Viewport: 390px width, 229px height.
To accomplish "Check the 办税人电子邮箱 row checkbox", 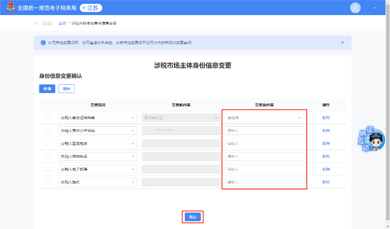I will click(x=48, y=170).
